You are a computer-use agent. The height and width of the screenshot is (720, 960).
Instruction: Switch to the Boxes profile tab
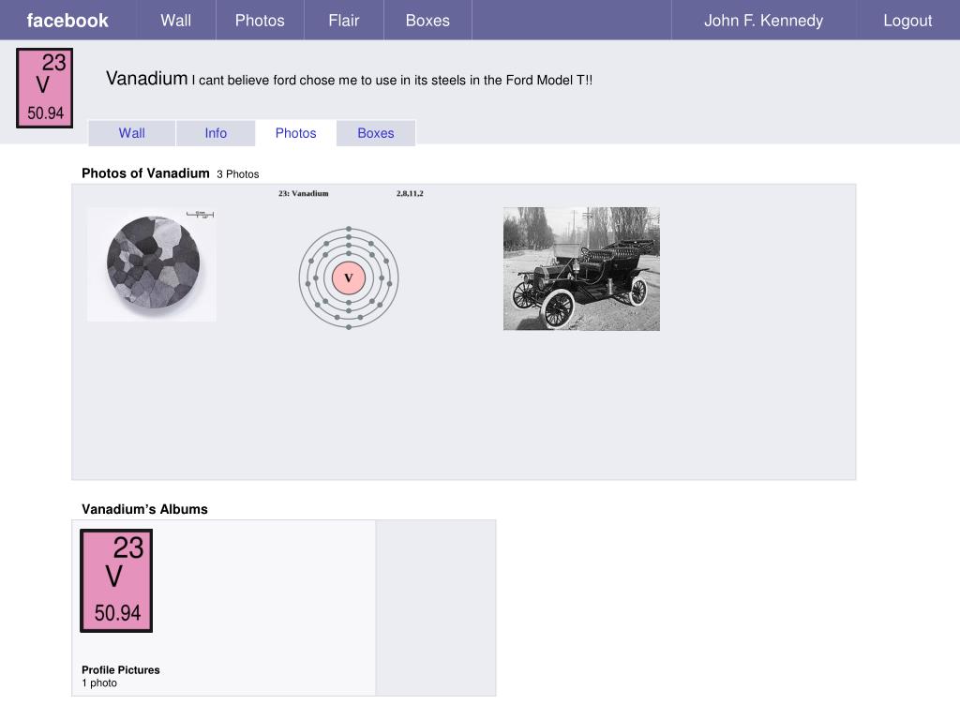376,133
